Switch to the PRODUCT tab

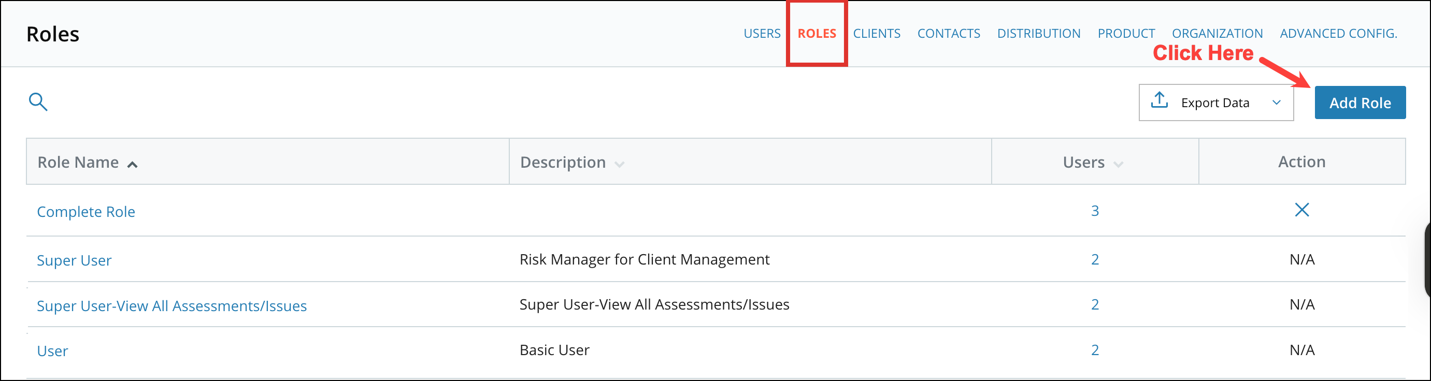coord(1126,34)
